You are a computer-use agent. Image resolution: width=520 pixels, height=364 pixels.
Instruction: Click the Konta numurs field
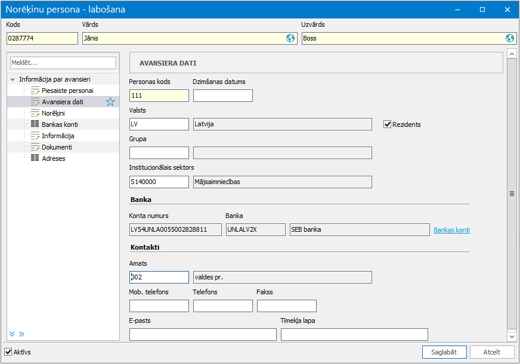click(x=175, y=229)
